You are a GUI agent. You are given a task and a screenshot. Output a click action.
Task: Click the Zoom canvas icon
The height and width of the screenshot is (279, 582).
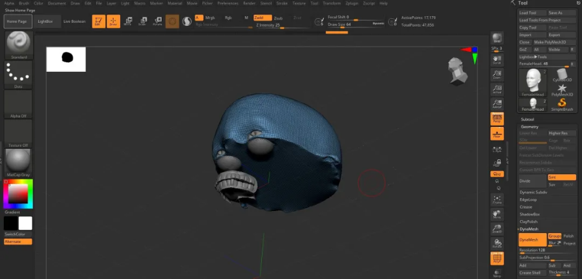(x=497, y=74)
